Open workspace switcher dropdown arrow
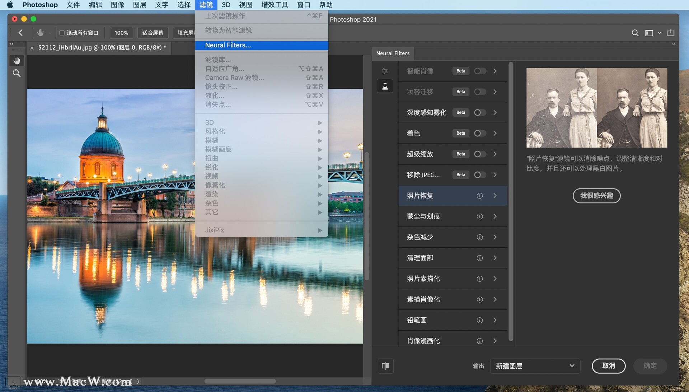This screenshot has width=689, height=392. 659,33
